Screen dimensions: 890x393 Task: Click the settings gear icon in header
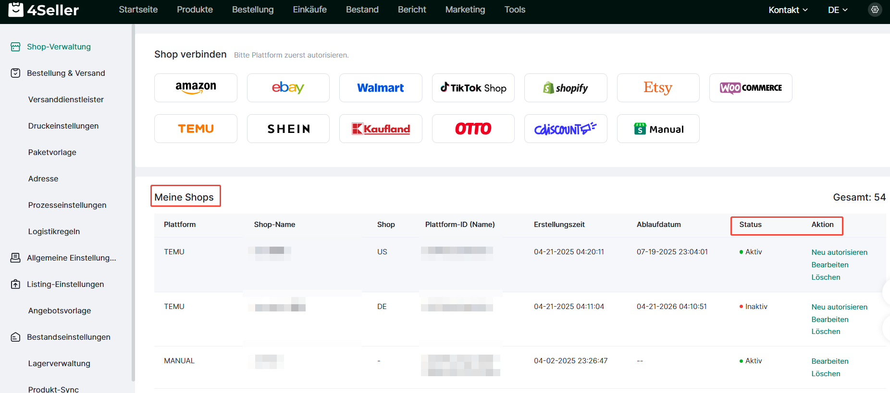tap(875, 10)
